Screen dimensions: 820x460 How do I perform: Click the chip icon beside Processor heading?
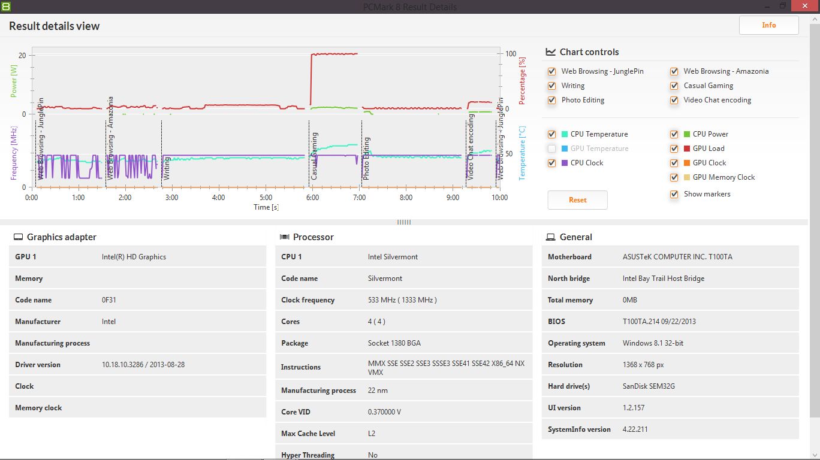(284, 237)
